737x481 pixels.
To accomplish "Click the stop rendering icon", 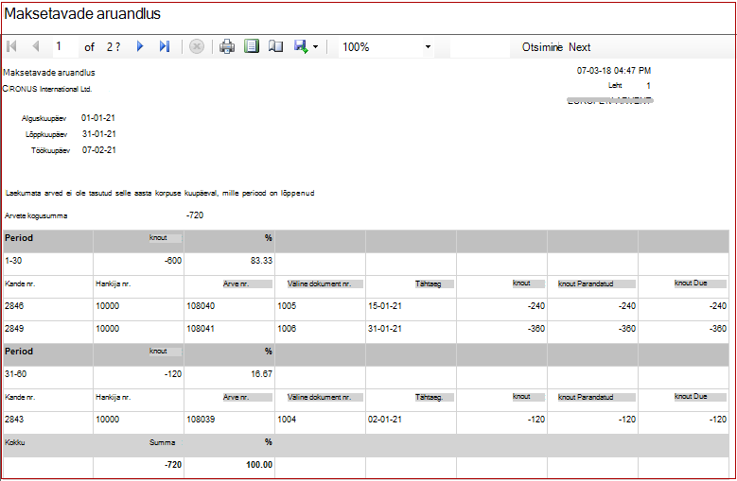I will point(197,46).
